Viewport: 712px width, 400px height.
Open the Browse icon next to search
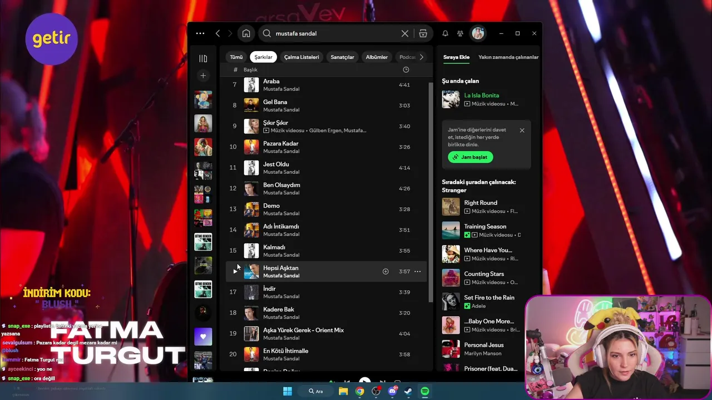[x=423, y=33]
